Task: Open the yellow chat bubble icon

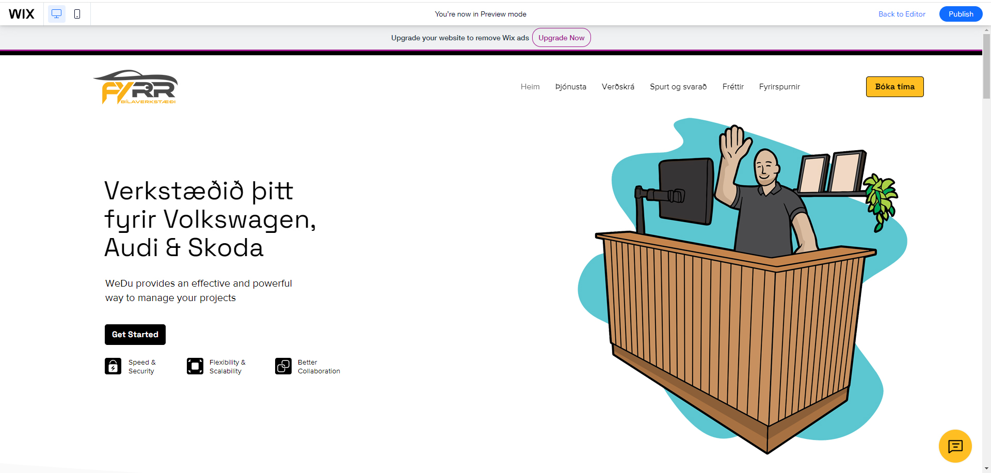Action: coord(955,446)
